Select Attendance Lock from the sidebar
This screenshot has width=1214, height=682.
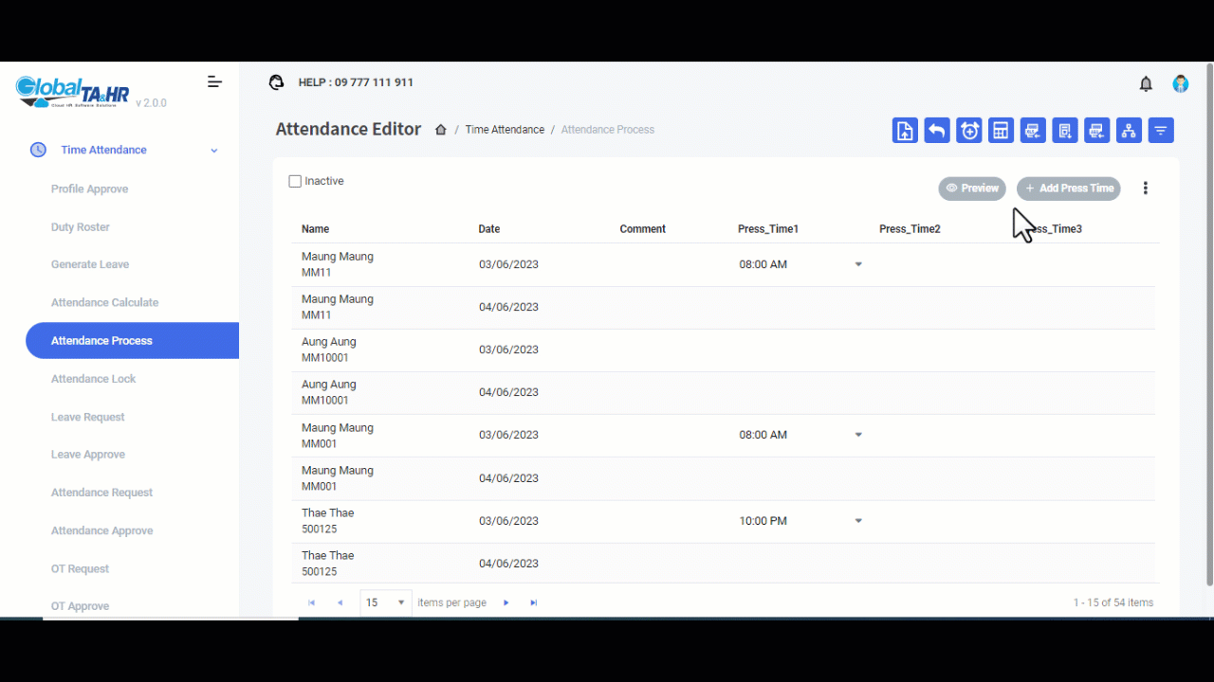pos(94,379)
